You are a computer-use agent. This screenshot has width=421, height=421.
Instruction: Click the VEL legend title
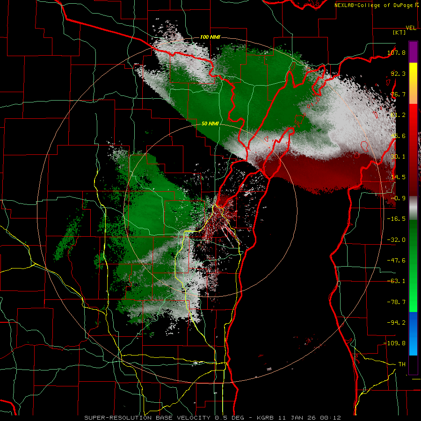(x=411, y=28)
